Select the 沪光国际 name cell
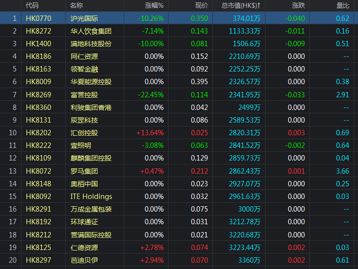 tap(84, 18)
